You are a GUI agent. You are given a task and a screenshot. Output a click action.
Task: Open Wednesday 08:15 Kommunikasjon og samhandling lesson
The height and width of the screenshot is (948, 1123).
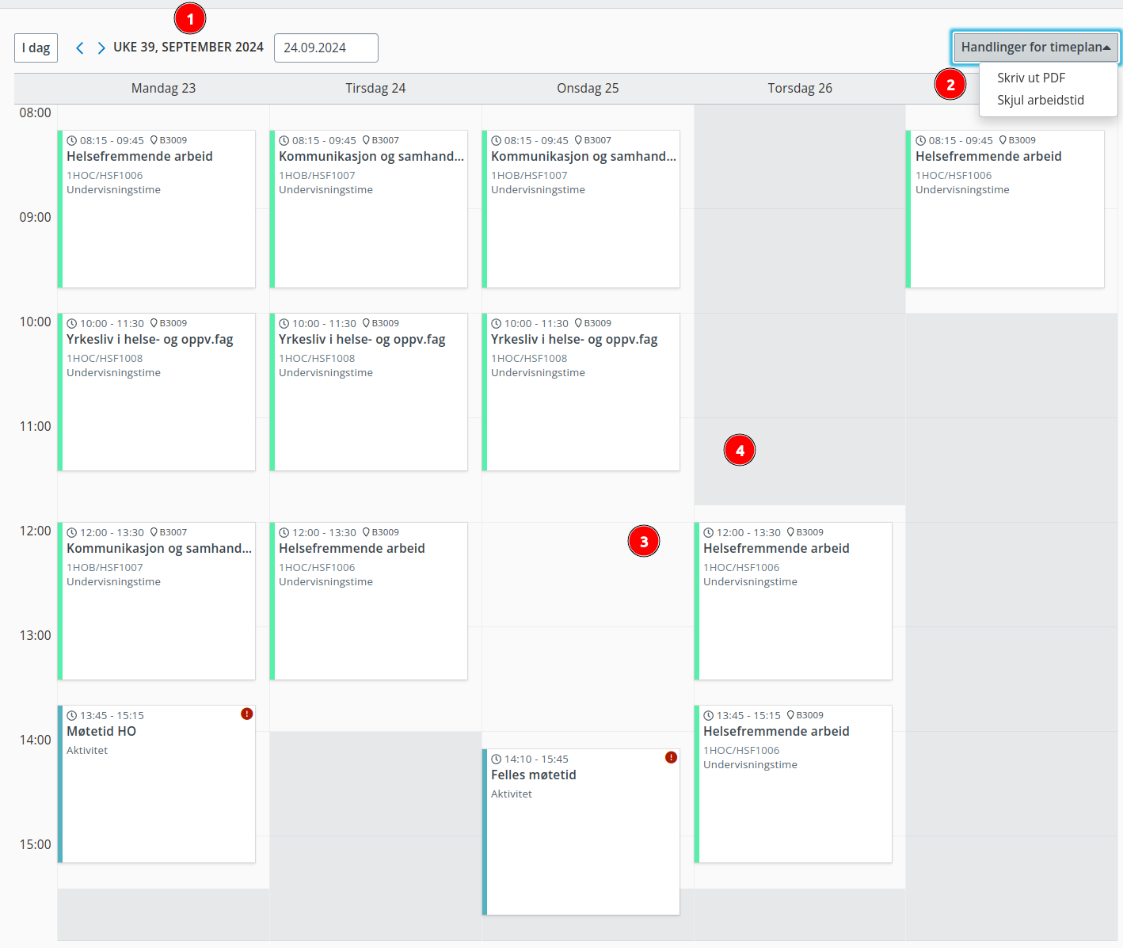click(581, 209)
